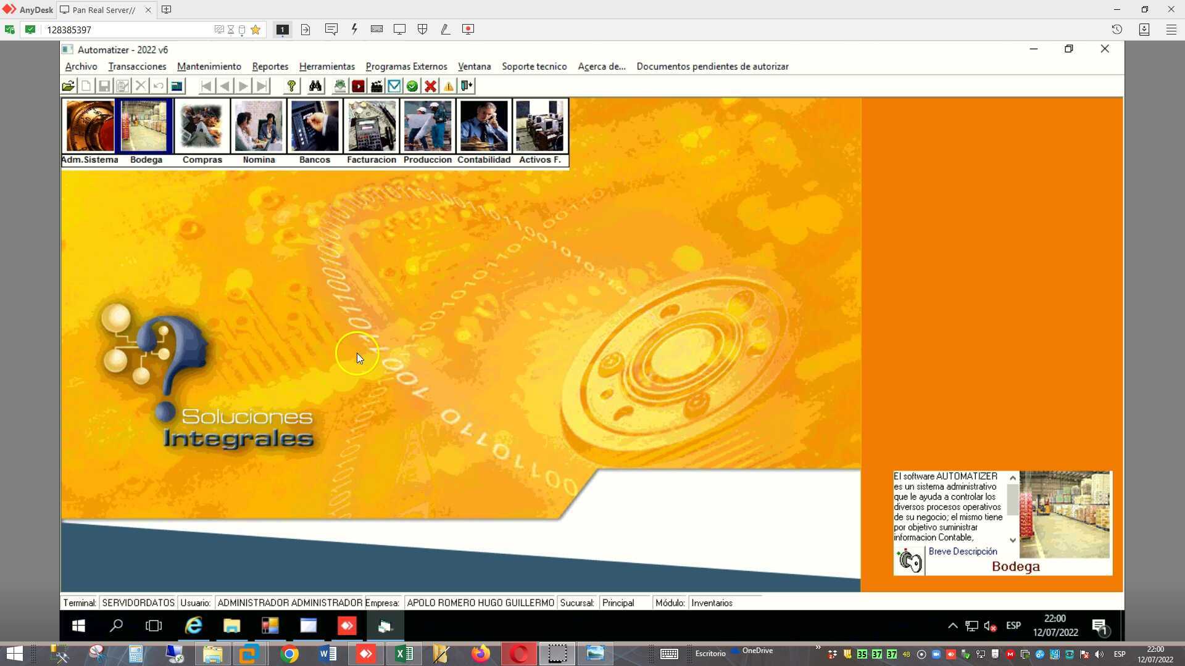Click the green checkmark toolbar icon

(x=412, y=86)
